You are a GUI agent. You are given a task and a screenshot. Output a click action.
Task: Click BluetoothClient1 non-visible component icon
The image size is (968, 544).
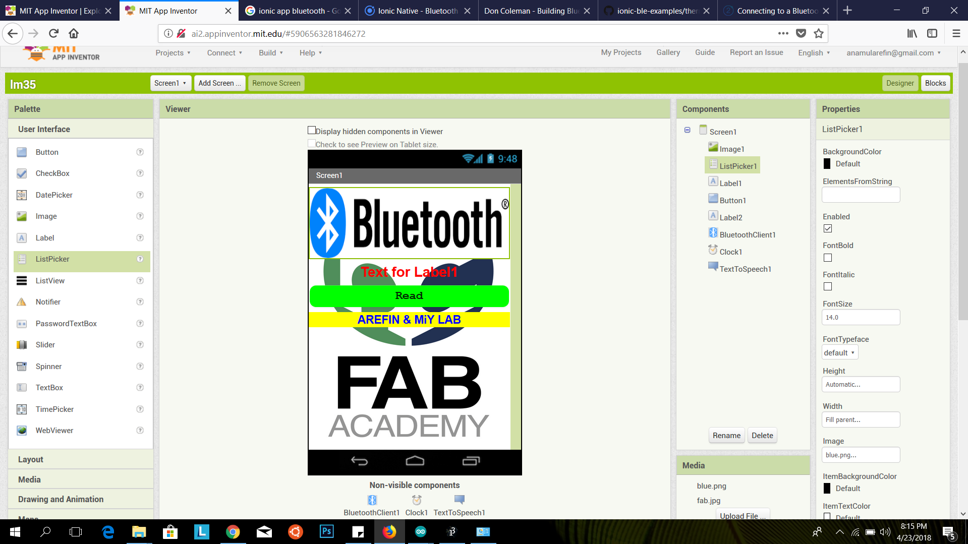[x=372, y=500]
